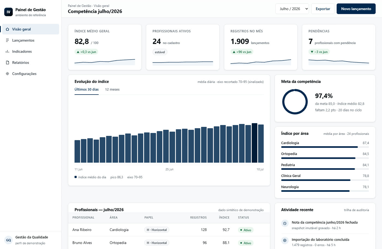Click the ÍNDICE column header
Image resolution: width=382 pixels, height=249 pixels.
tap(224, 218)
